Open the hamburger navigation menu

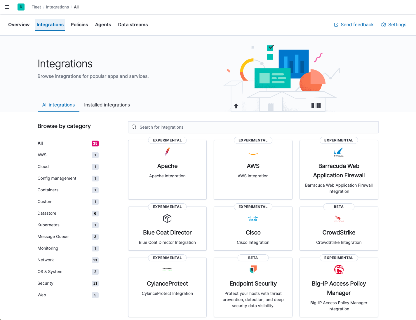point(7,7)
